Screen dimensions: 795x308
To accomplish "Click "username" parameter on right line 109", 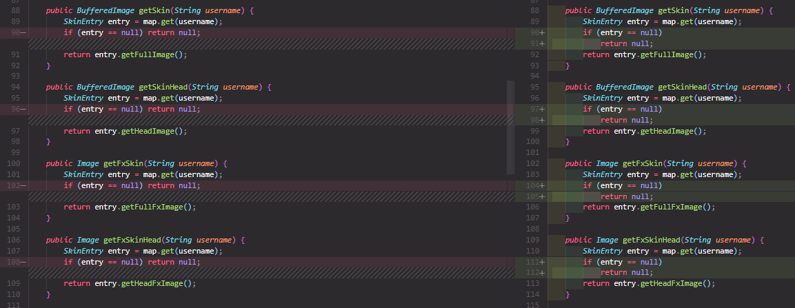I will tap(733, 240).
